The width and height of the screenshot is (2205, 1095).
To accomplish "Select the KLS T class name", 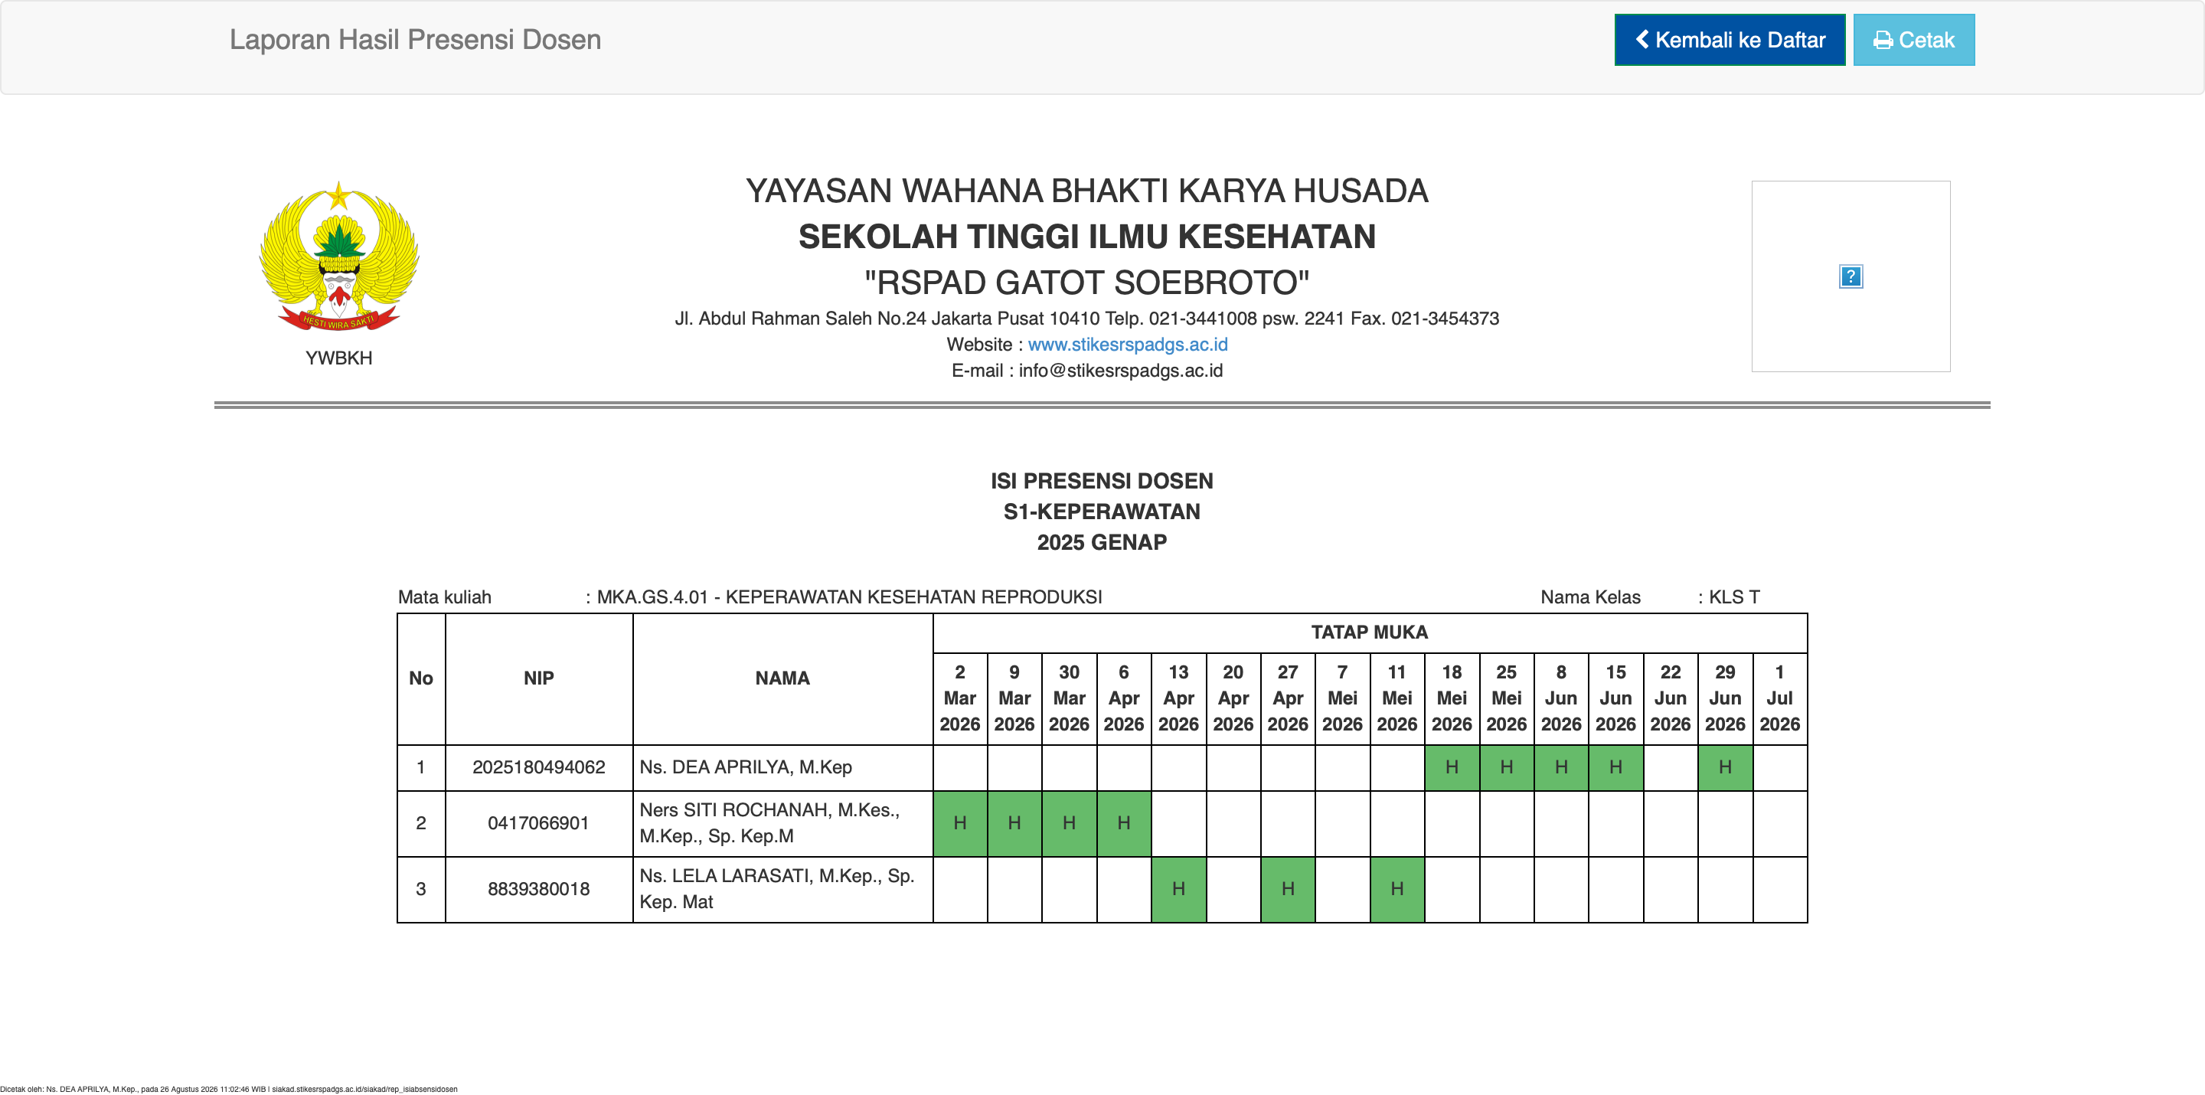I will point(1734,597).
